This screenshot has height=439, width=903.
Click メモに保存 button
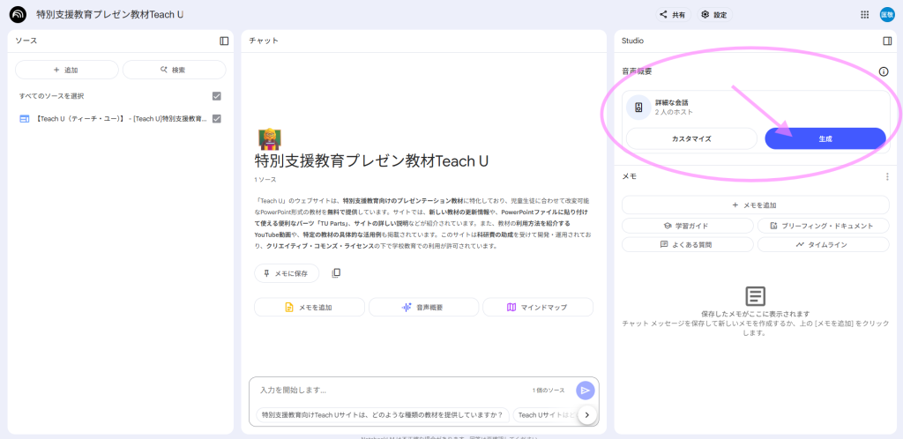tap(287, 273)
